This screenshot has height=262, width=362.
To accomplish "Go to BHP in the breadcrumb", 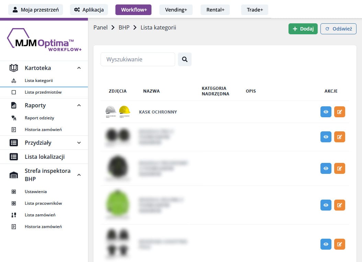I will click(x=124, y=27).
